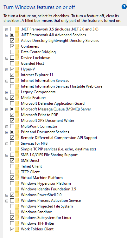Tick the Guarded Host checkbox
127x238 pixels.
[x=12, y=63]
